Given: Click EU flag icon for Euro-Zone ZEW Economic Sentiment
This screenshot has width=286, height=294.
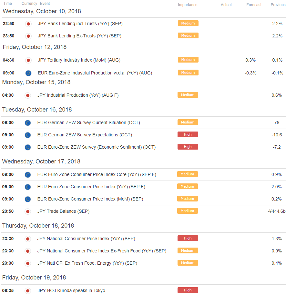Looking at the screenshot, I should (x=28, y=147).
